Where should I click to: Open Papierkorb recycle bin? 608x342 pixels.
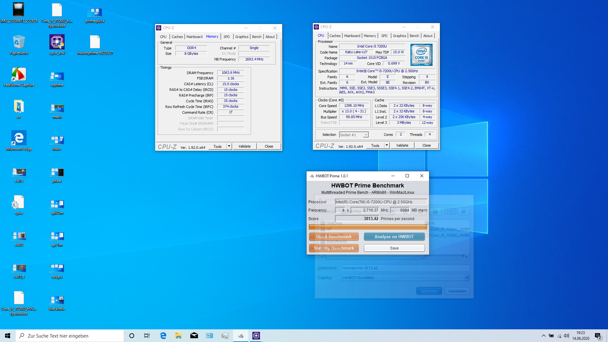click(19, 45)
